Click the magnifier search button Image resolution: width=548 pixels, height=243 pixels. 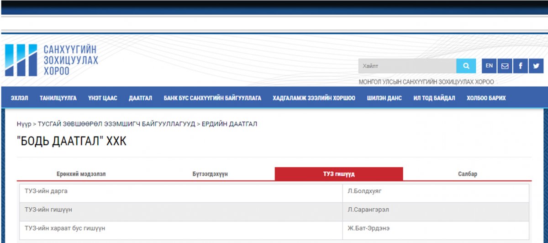coord(466,66)
